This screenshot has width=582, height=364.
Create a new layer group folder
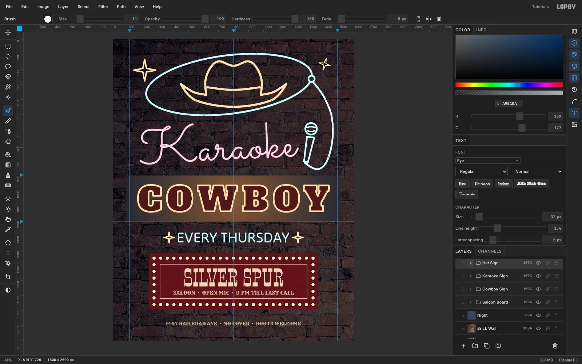pyautogui.click(x=475, y=346)
